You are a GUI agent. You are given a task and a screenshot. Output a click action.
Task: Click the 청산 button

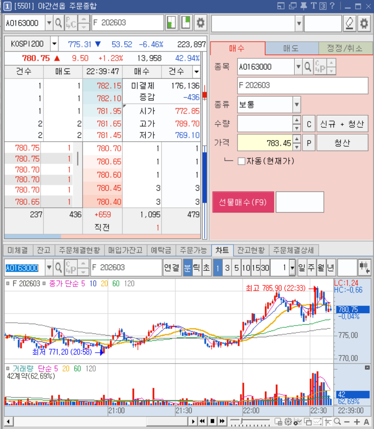[x=342, y=143]
